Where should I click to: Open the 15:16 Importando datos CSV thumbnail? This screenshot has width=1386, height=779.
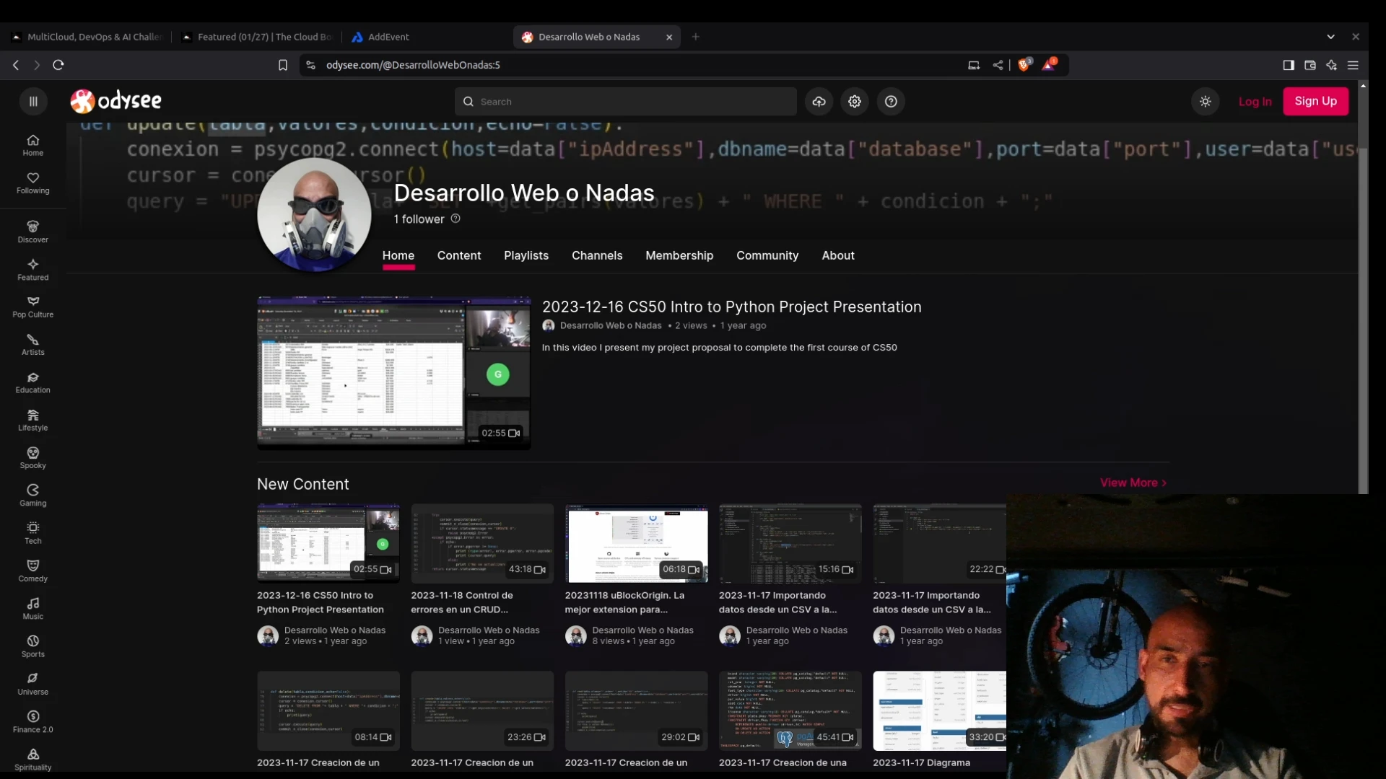click(790, 543)
